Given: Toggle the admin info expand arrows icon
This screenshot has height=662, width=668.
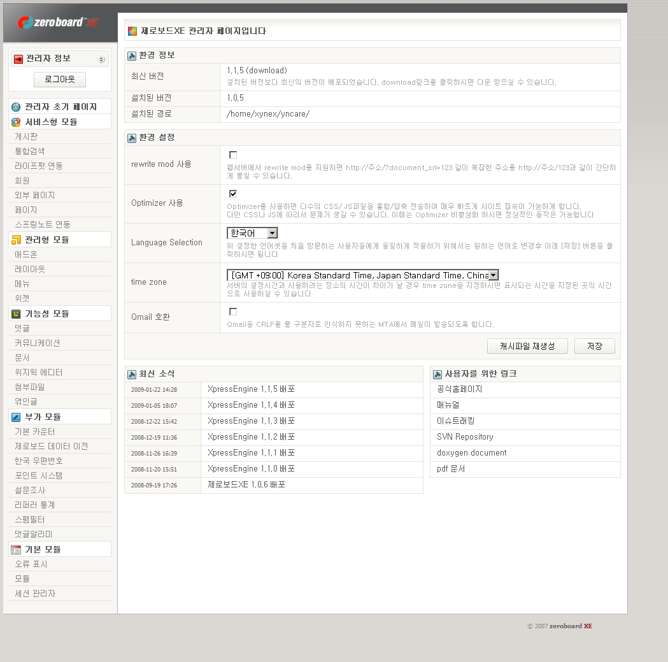Looking at the screenshot, I should click(101, 59).
